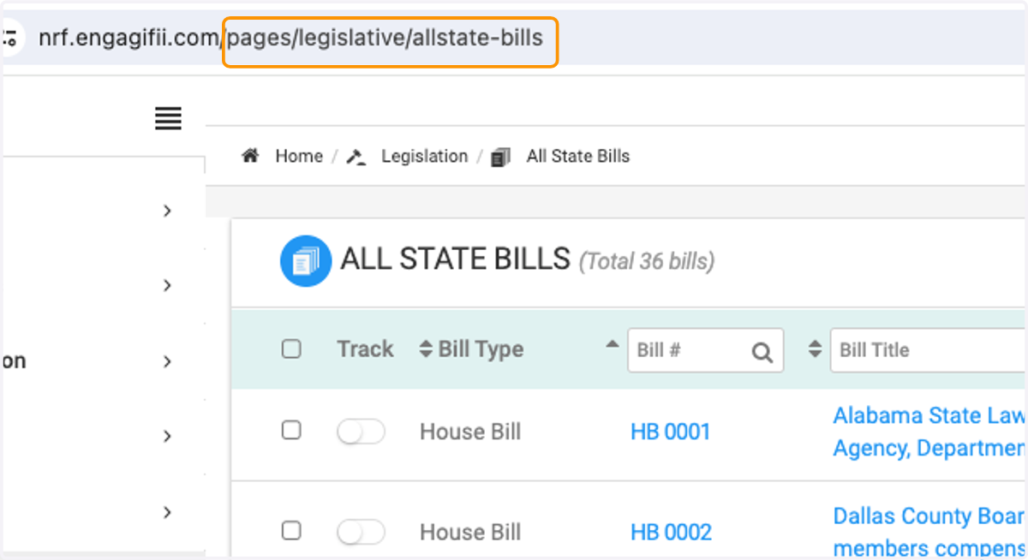Enable Track toggle for HB 0001
1028x560 pixels.
[x=361, y=432]
